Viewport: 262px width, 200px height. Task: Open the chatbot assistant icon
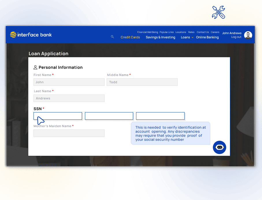(219, 147)
